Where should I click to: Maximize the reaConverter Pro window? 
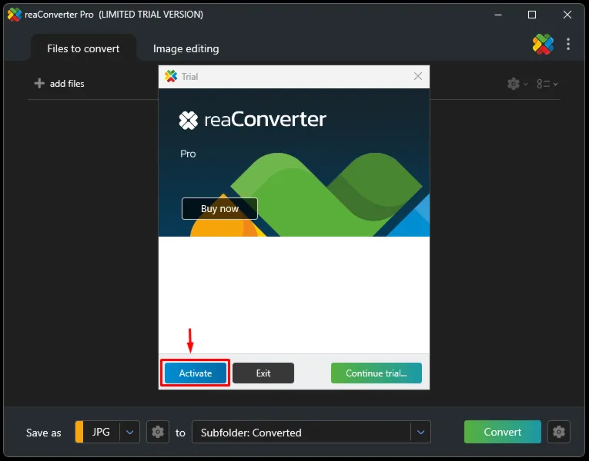(x=532, y=15)
